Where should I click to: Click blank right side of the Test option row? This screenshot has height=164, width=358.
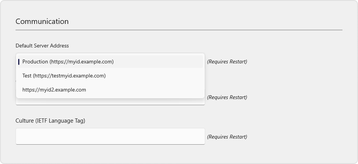point(154,76)
